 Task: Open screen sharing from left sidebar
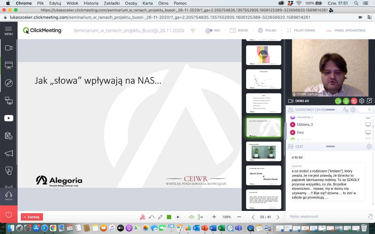click(x=9, y=100)
